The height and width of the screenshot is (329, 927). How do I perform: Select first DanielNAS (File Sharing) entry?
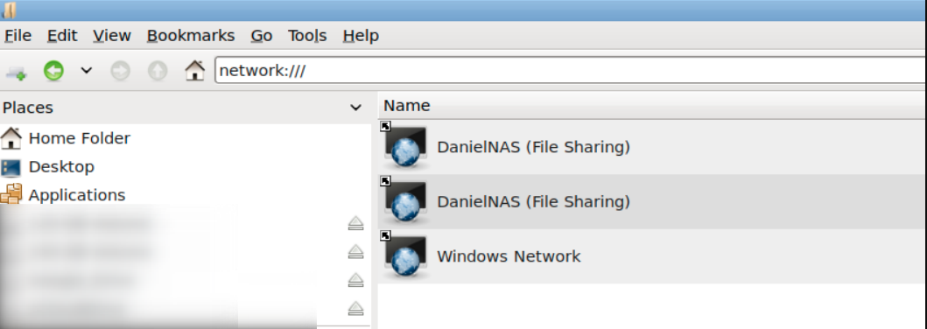(x=652, y=146)
